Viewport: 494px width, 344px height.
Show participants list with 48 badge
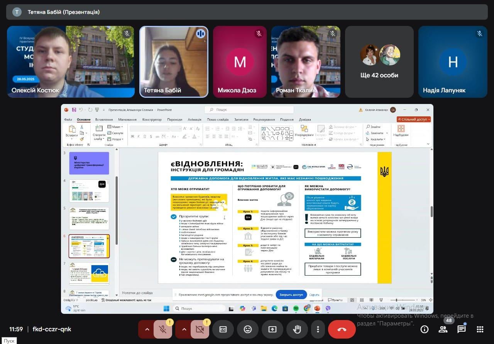point(443,329)
